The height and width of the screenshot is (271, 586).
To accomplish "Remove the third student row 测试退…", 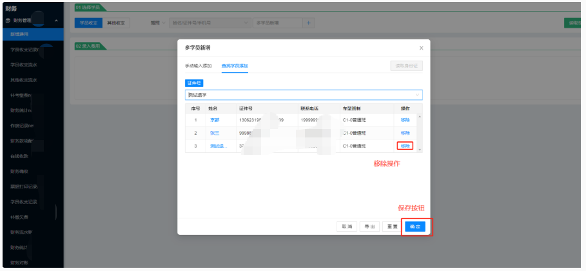I will pos(405,146).
